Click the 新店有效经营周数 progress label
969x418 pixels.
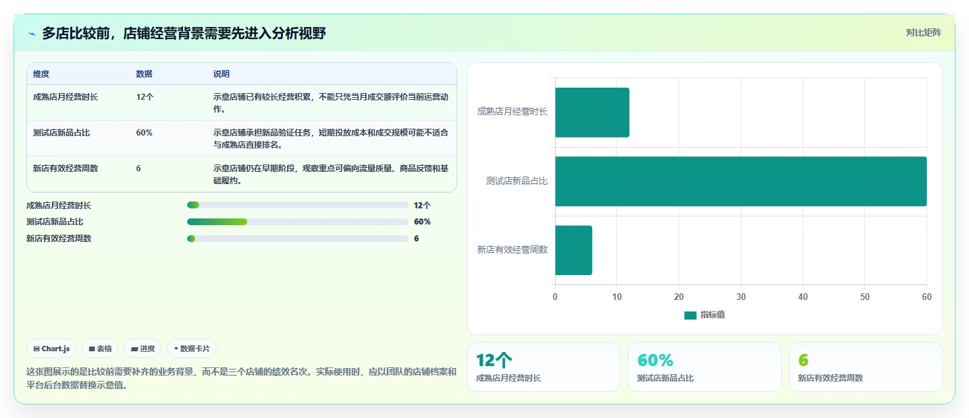click(59, 239)
